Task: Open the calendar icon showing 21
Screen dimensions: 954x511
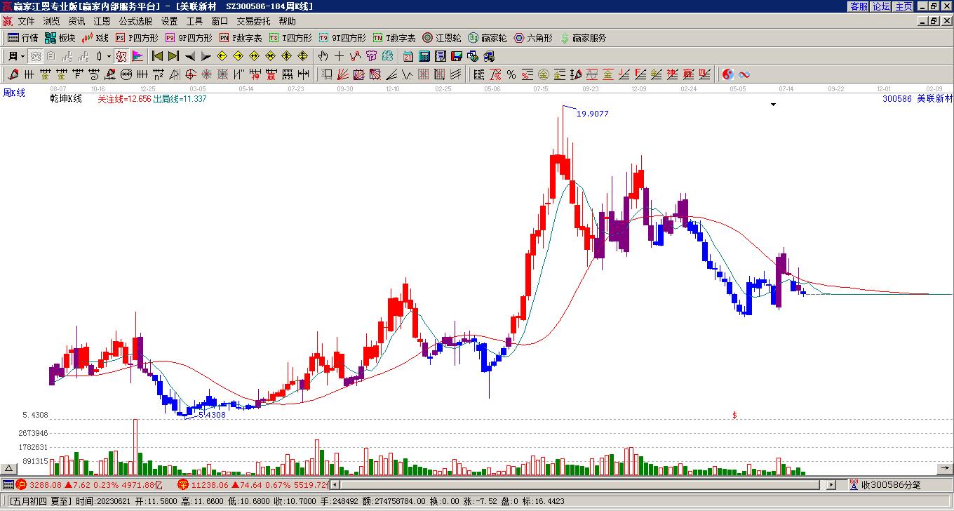Action: pyautogui.click(x=408, y=56)
